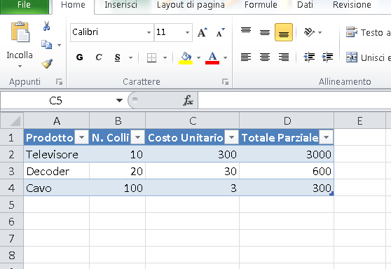Viewport: 391px width, 269px height.
Task: Open the Costo Unitario filter dropdown
Action: click(x=231, y=137)
